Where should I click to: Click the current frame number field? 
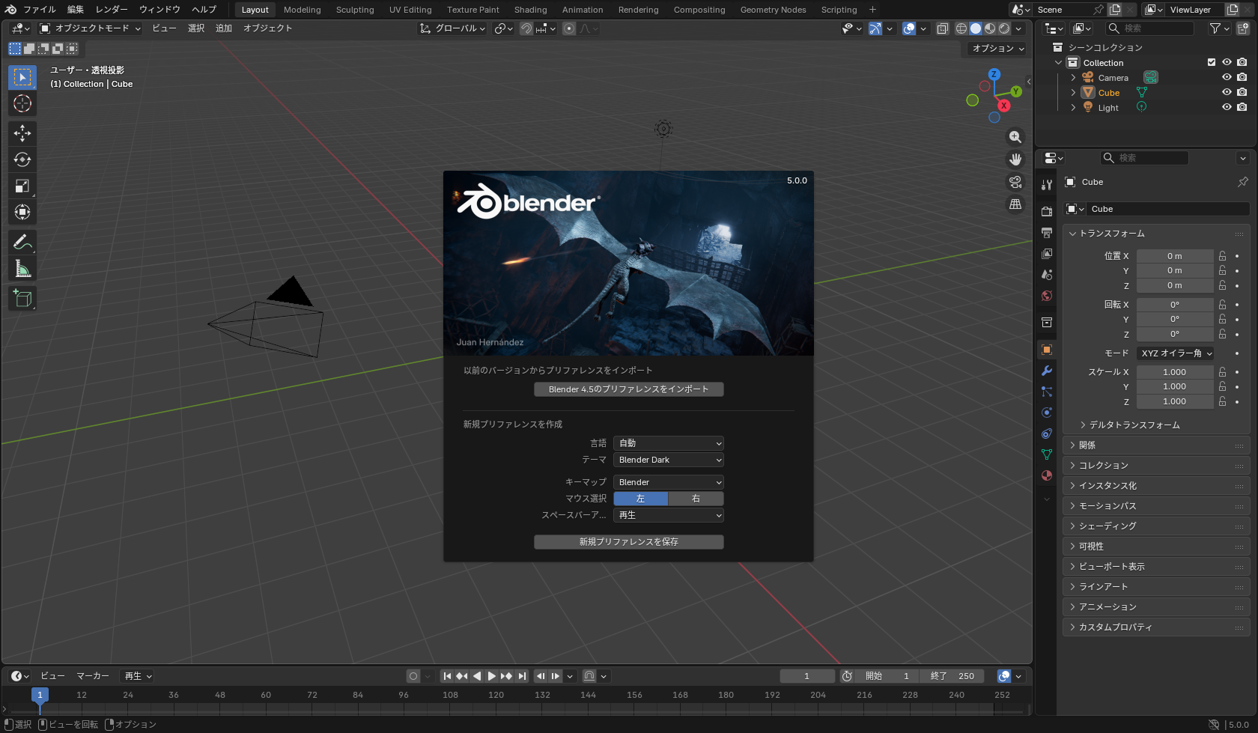click(806, 675)
